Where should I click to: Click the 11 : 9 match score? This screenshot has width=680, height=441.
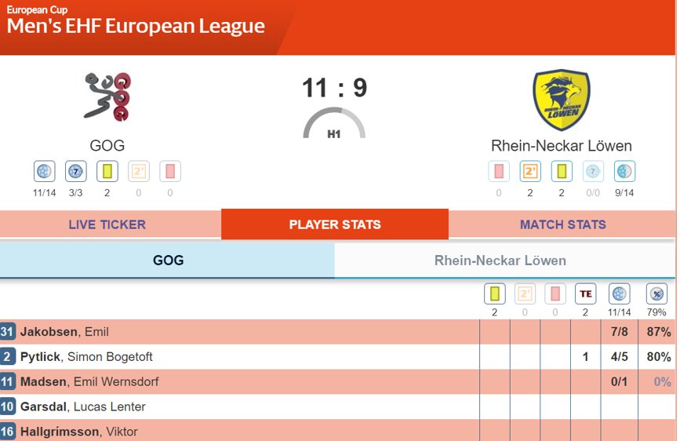(335, 88)
